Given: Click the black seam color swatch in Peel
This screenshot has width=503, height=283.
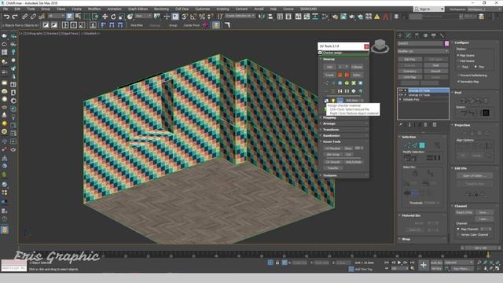Looking at the screenshot, I should pos(486,112).
